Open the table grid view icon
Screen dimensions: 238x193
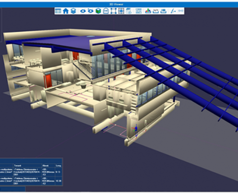tap(58, 11)
